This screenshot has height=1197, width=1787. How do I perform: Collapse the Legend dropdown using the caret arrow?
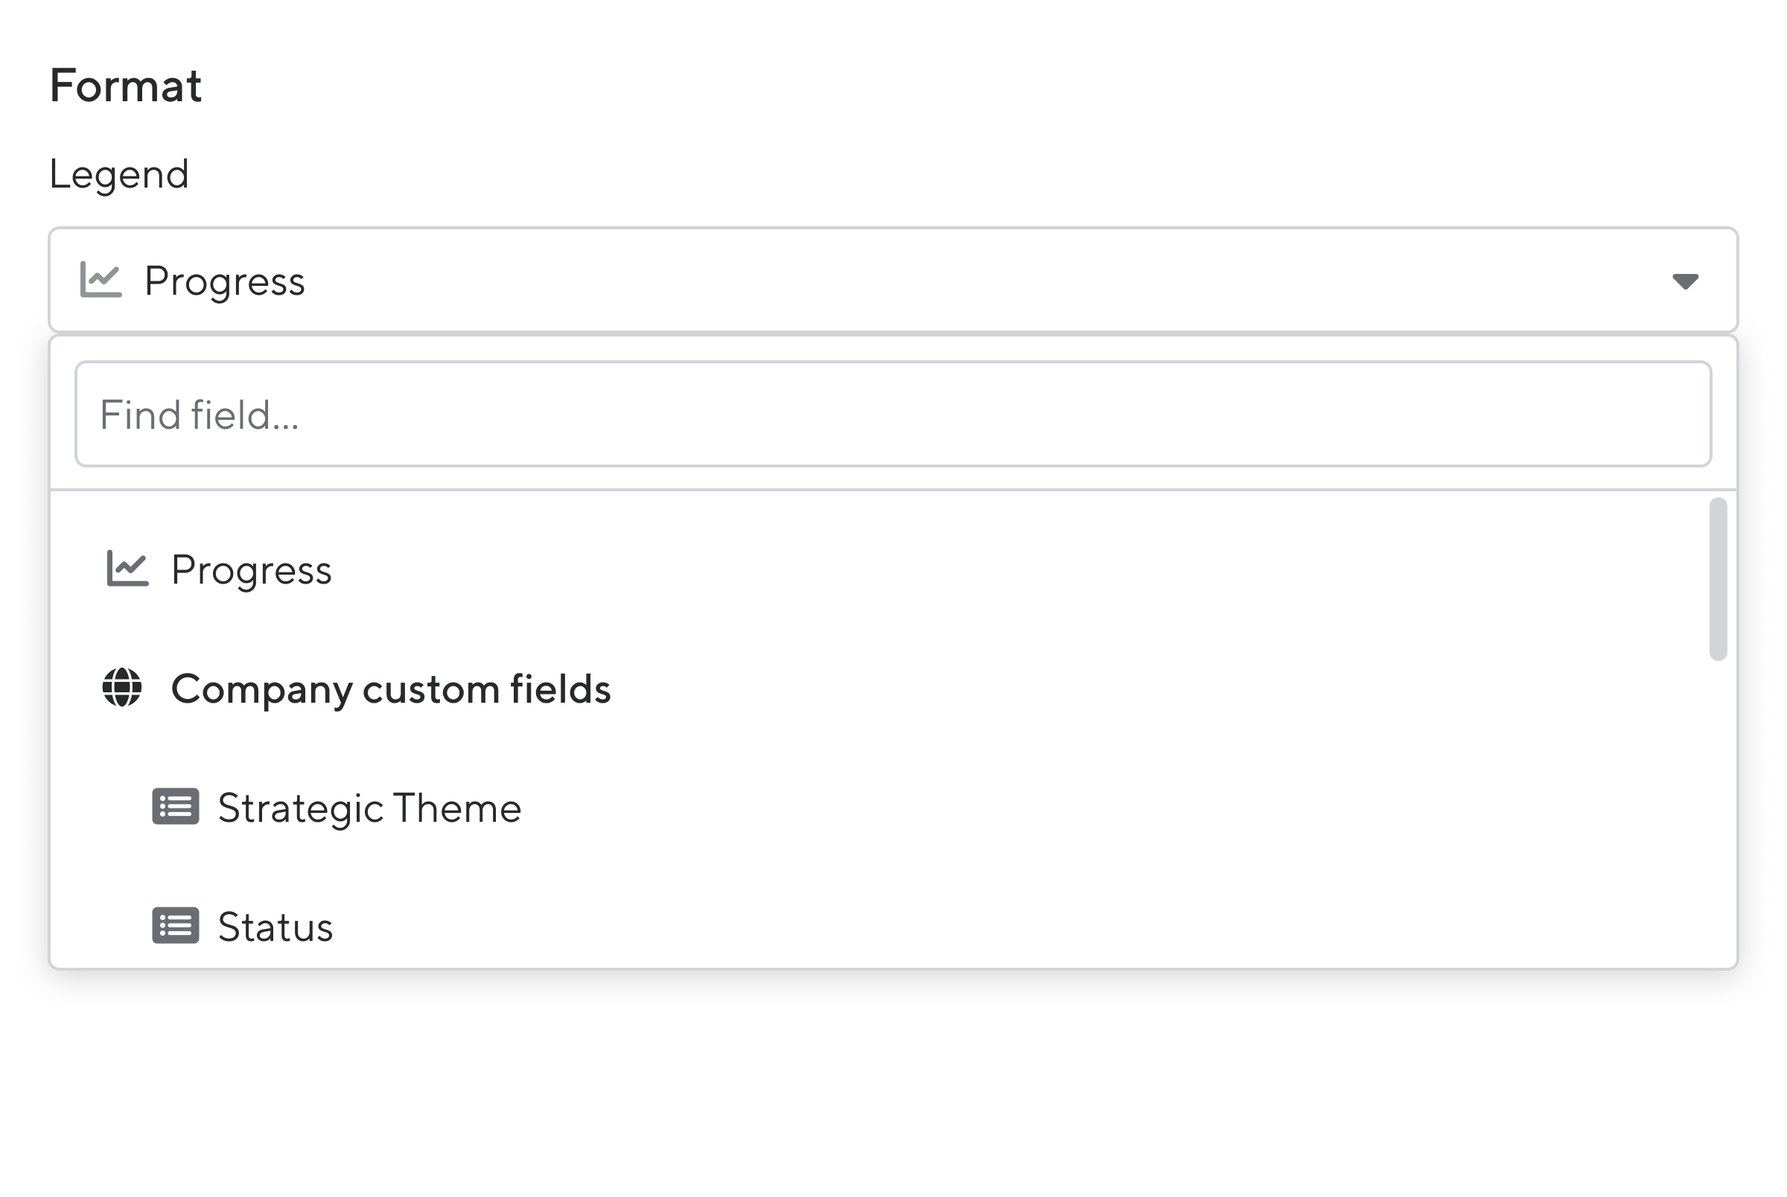tap(1685, 281)
